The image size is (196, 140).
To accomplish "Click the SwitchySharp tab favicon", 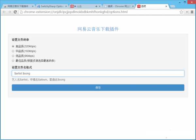I will 39,6.
